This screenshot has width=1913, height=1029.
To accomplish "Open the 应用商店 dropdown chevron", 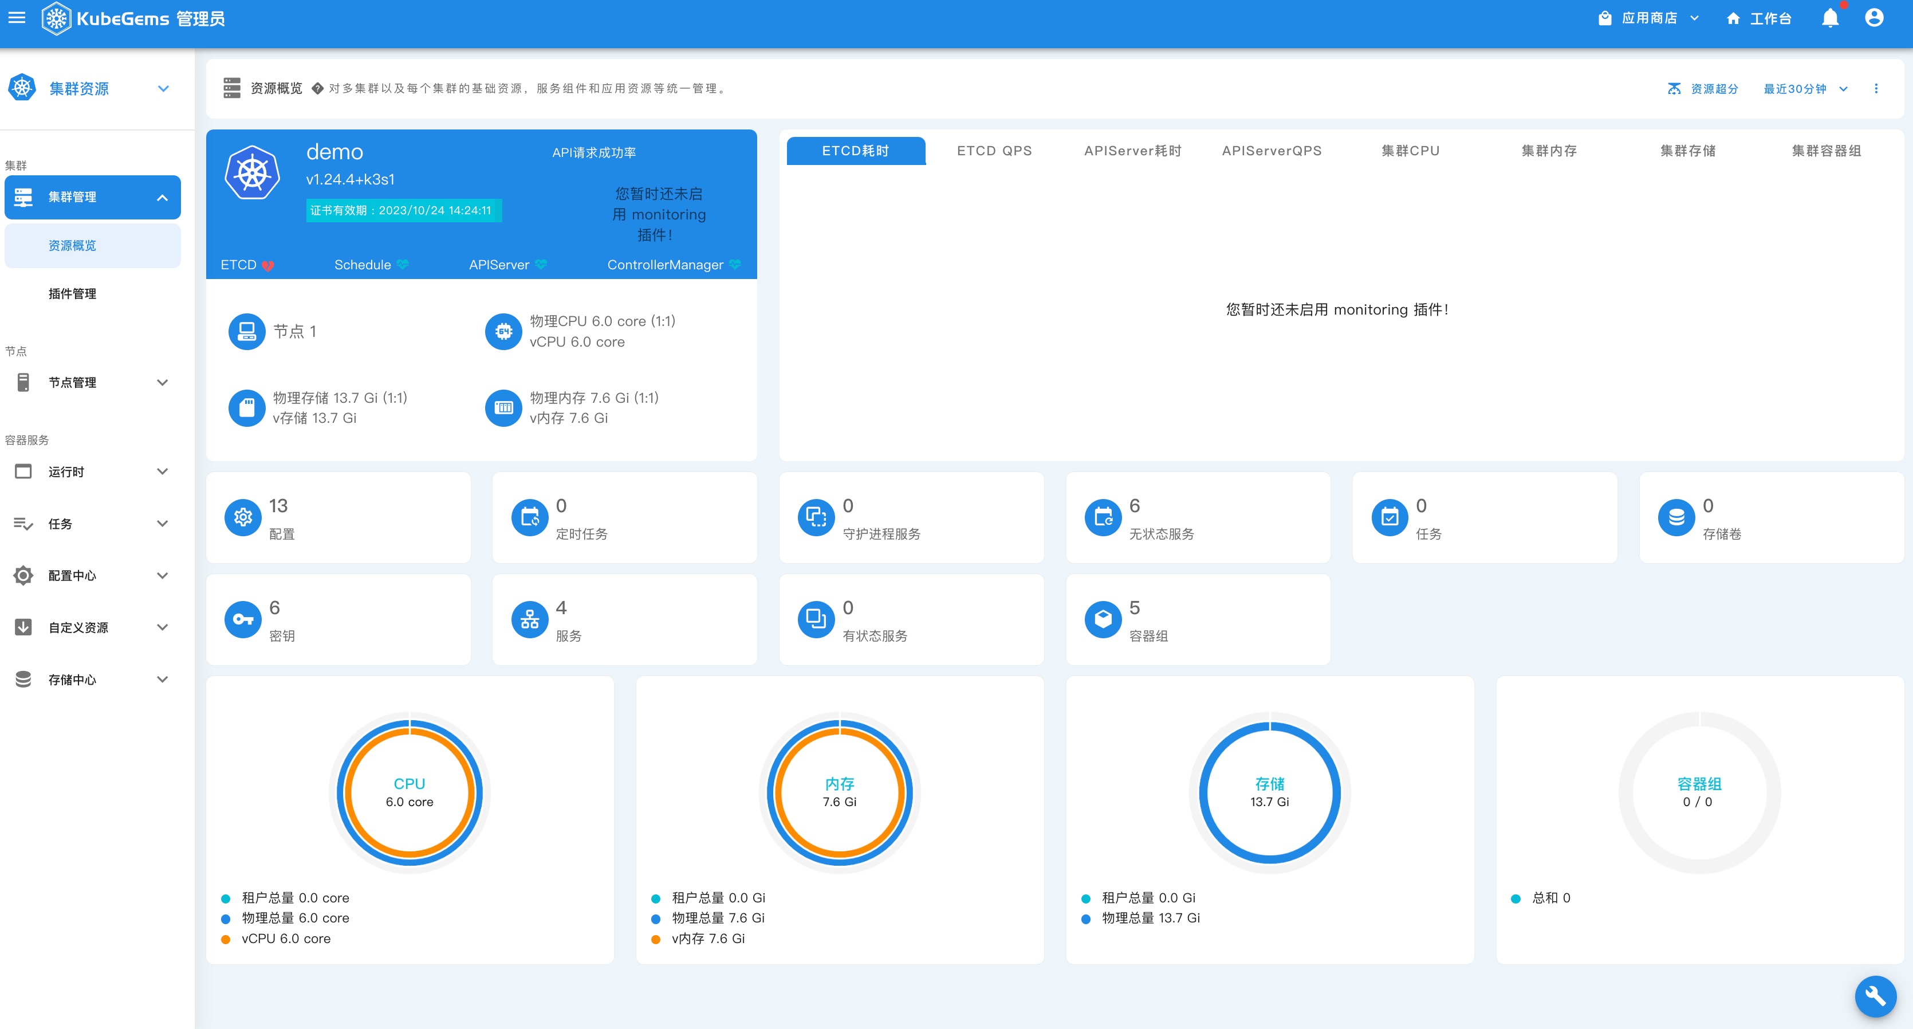I will 1695,18.
